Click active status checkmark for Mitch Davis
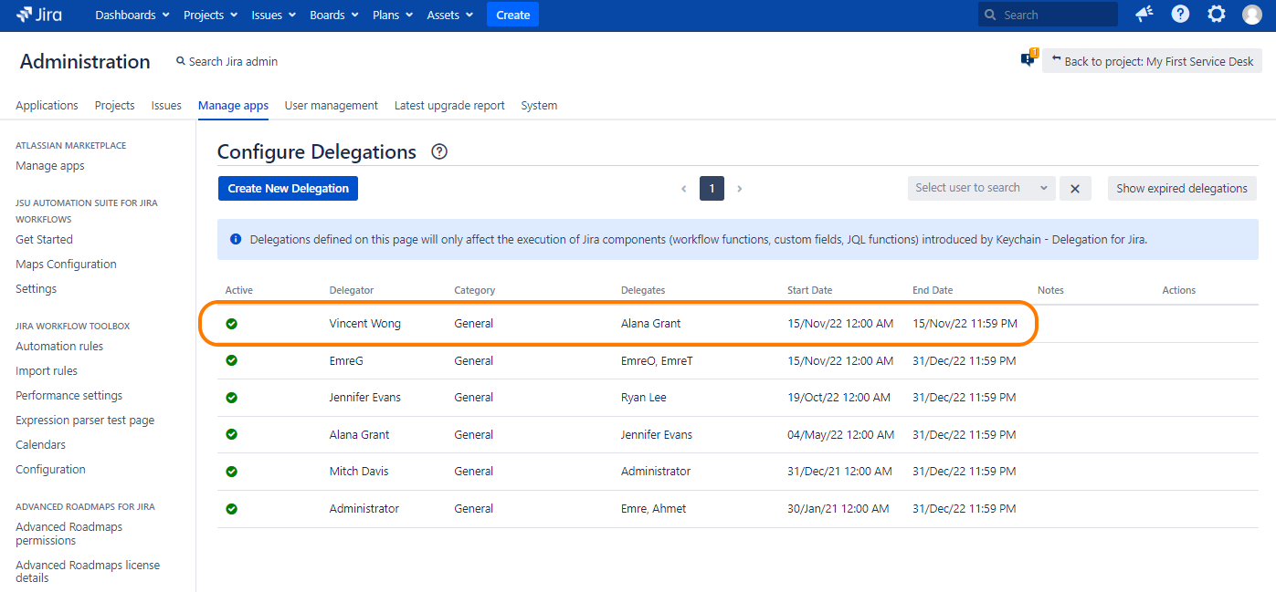Screen dimensions: 1276x592 tap(232, 472)
